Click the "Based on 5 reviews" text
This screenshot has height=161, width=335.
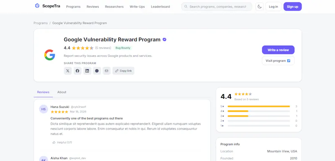[x=246, y=100]
